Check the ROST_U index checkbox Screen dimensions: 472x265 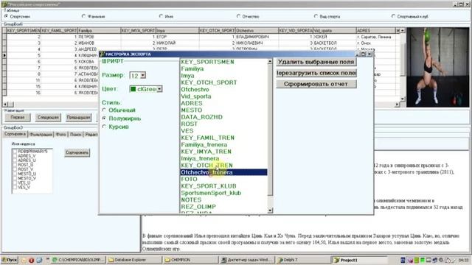tap(15, 165)
